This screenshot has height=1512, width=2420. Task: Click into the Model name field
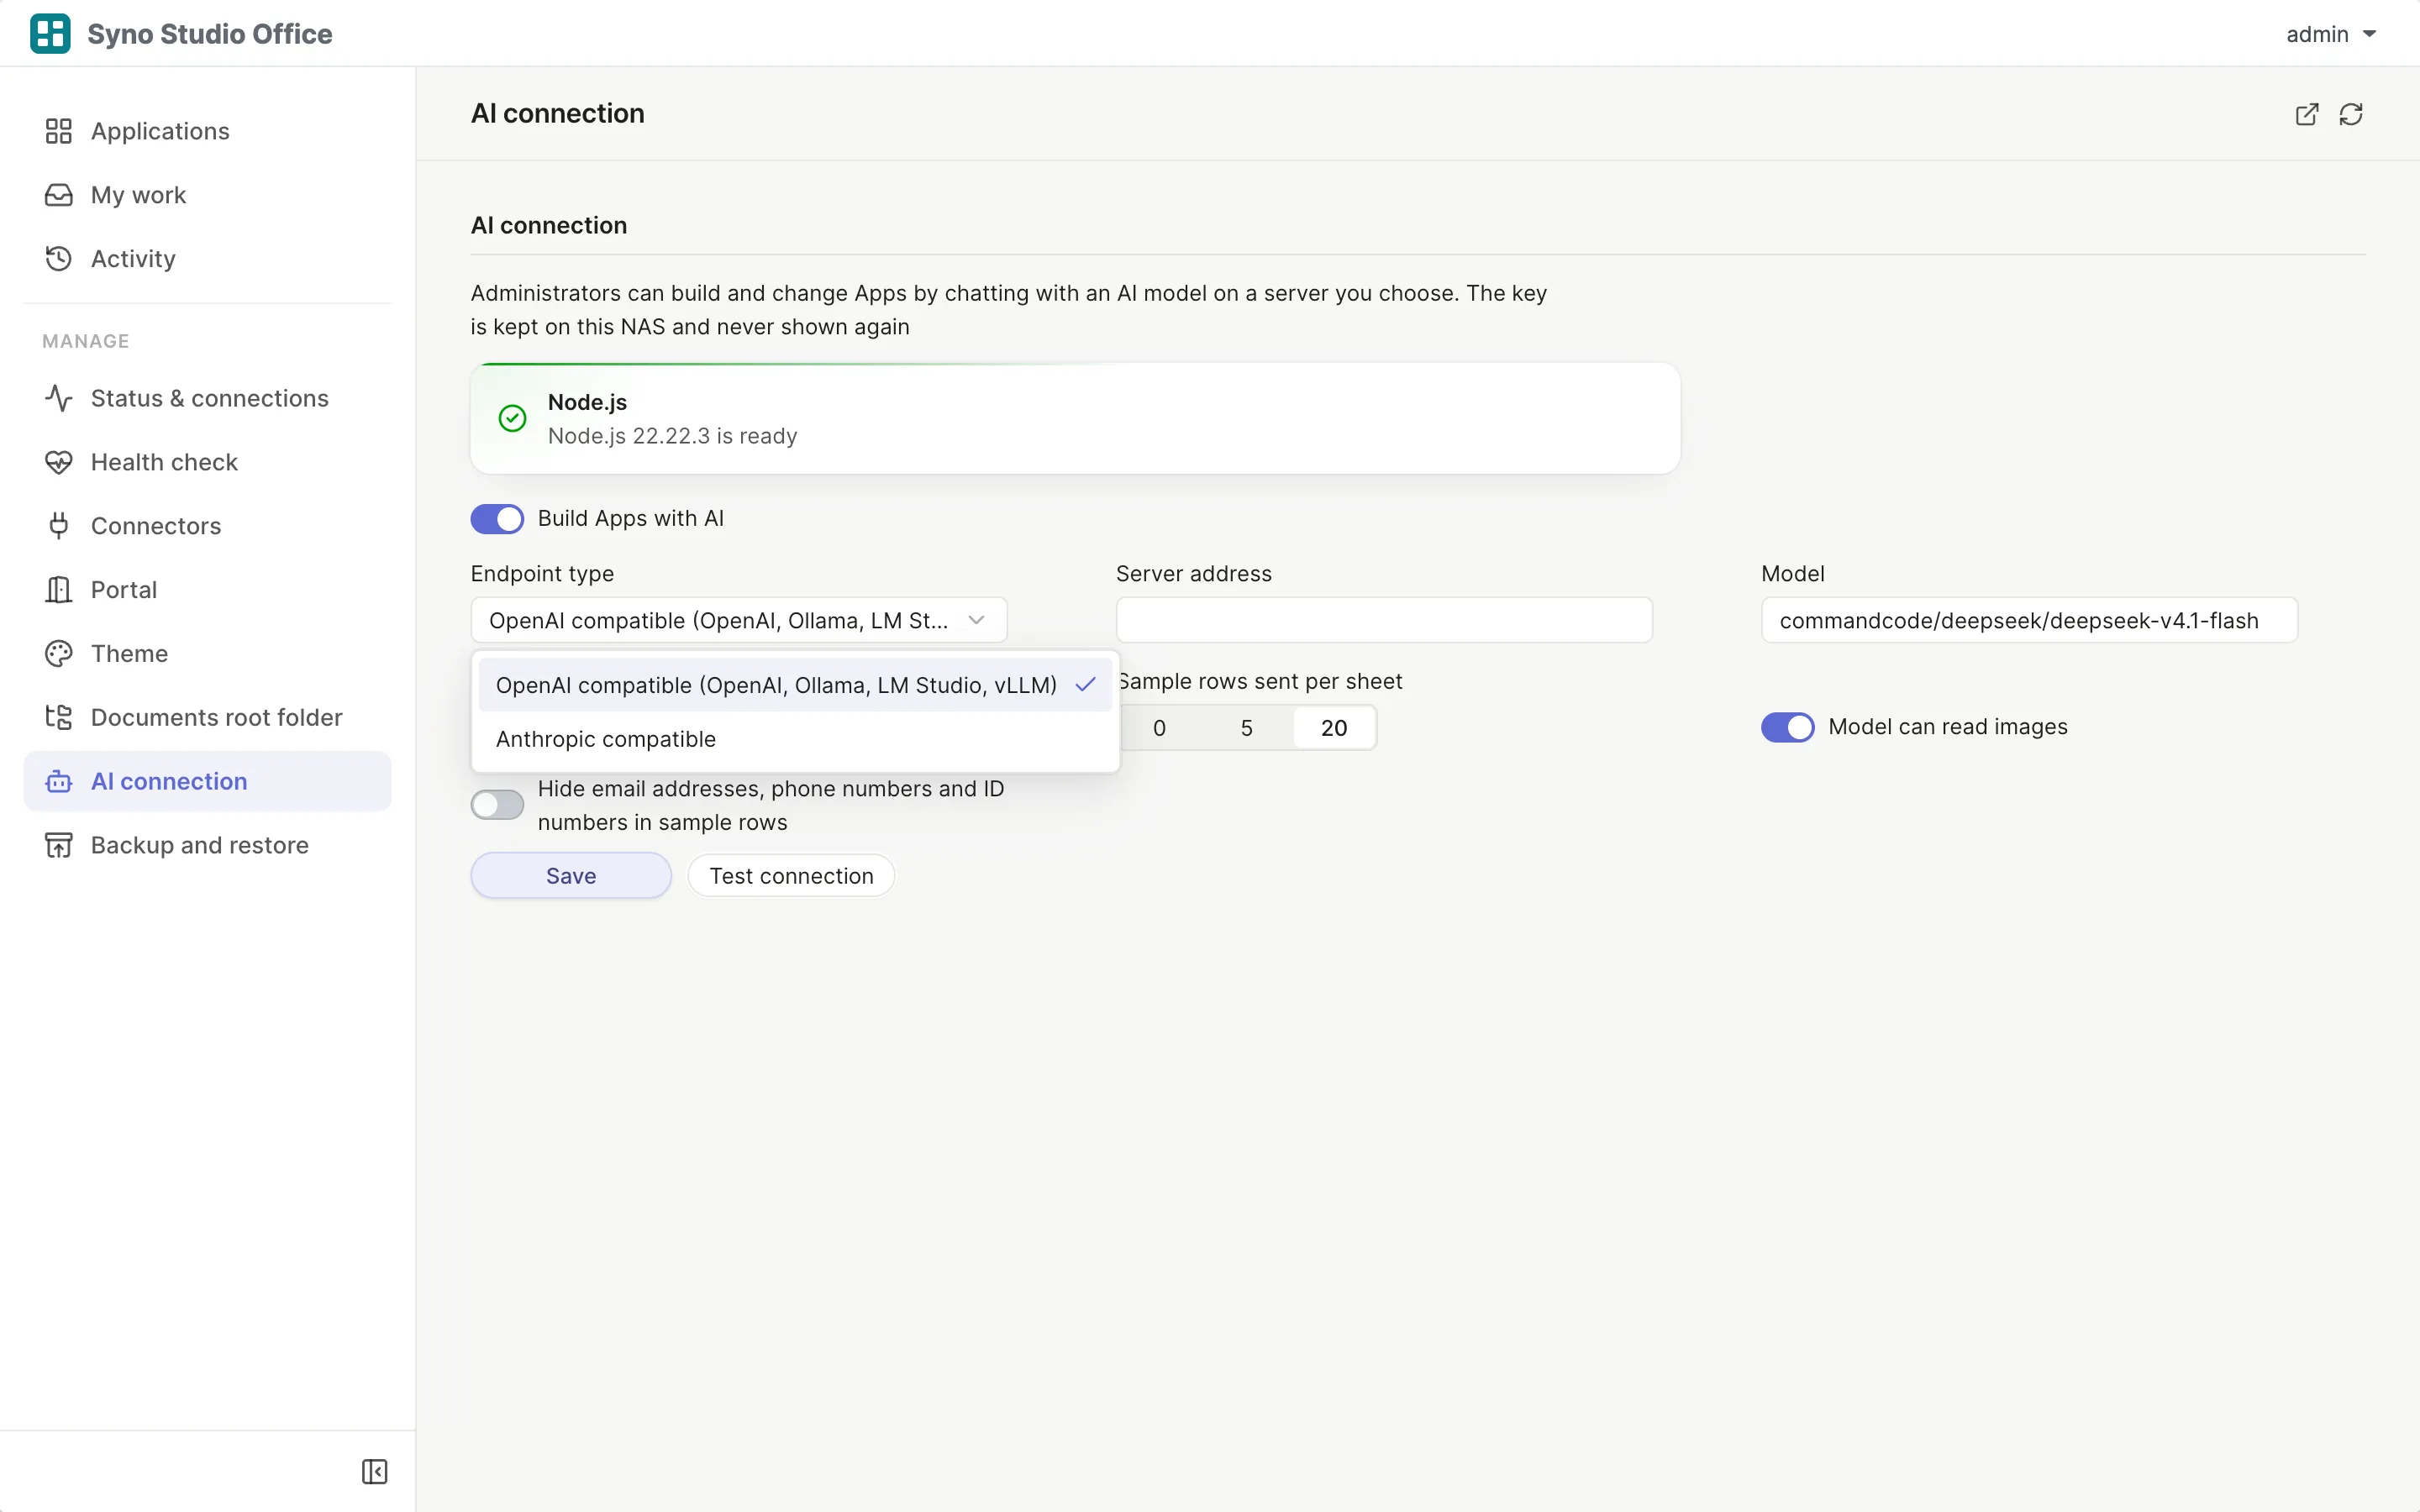(2029, 620)
